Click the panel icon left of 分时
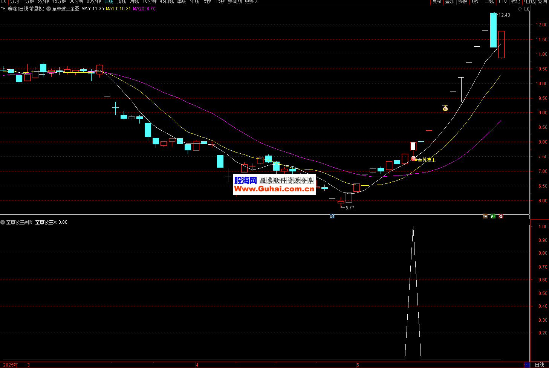 click(4, 2)
